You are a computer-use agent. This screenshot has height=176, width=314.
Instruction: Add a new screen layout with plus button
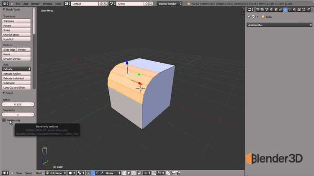(x=101, y=4)
